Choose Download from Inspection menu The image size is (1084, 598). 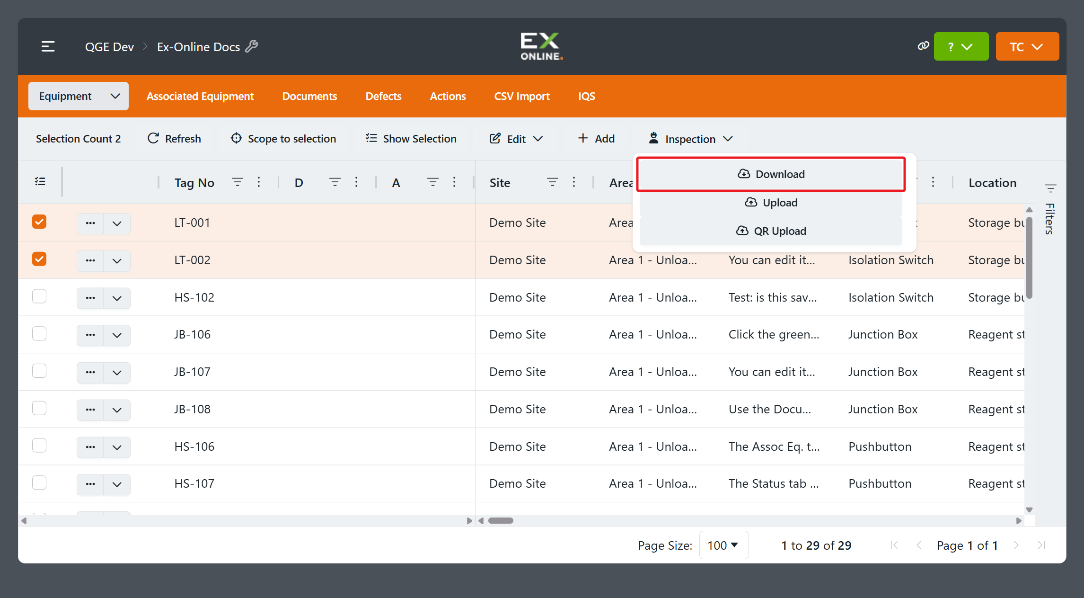[x=771, y=174]
